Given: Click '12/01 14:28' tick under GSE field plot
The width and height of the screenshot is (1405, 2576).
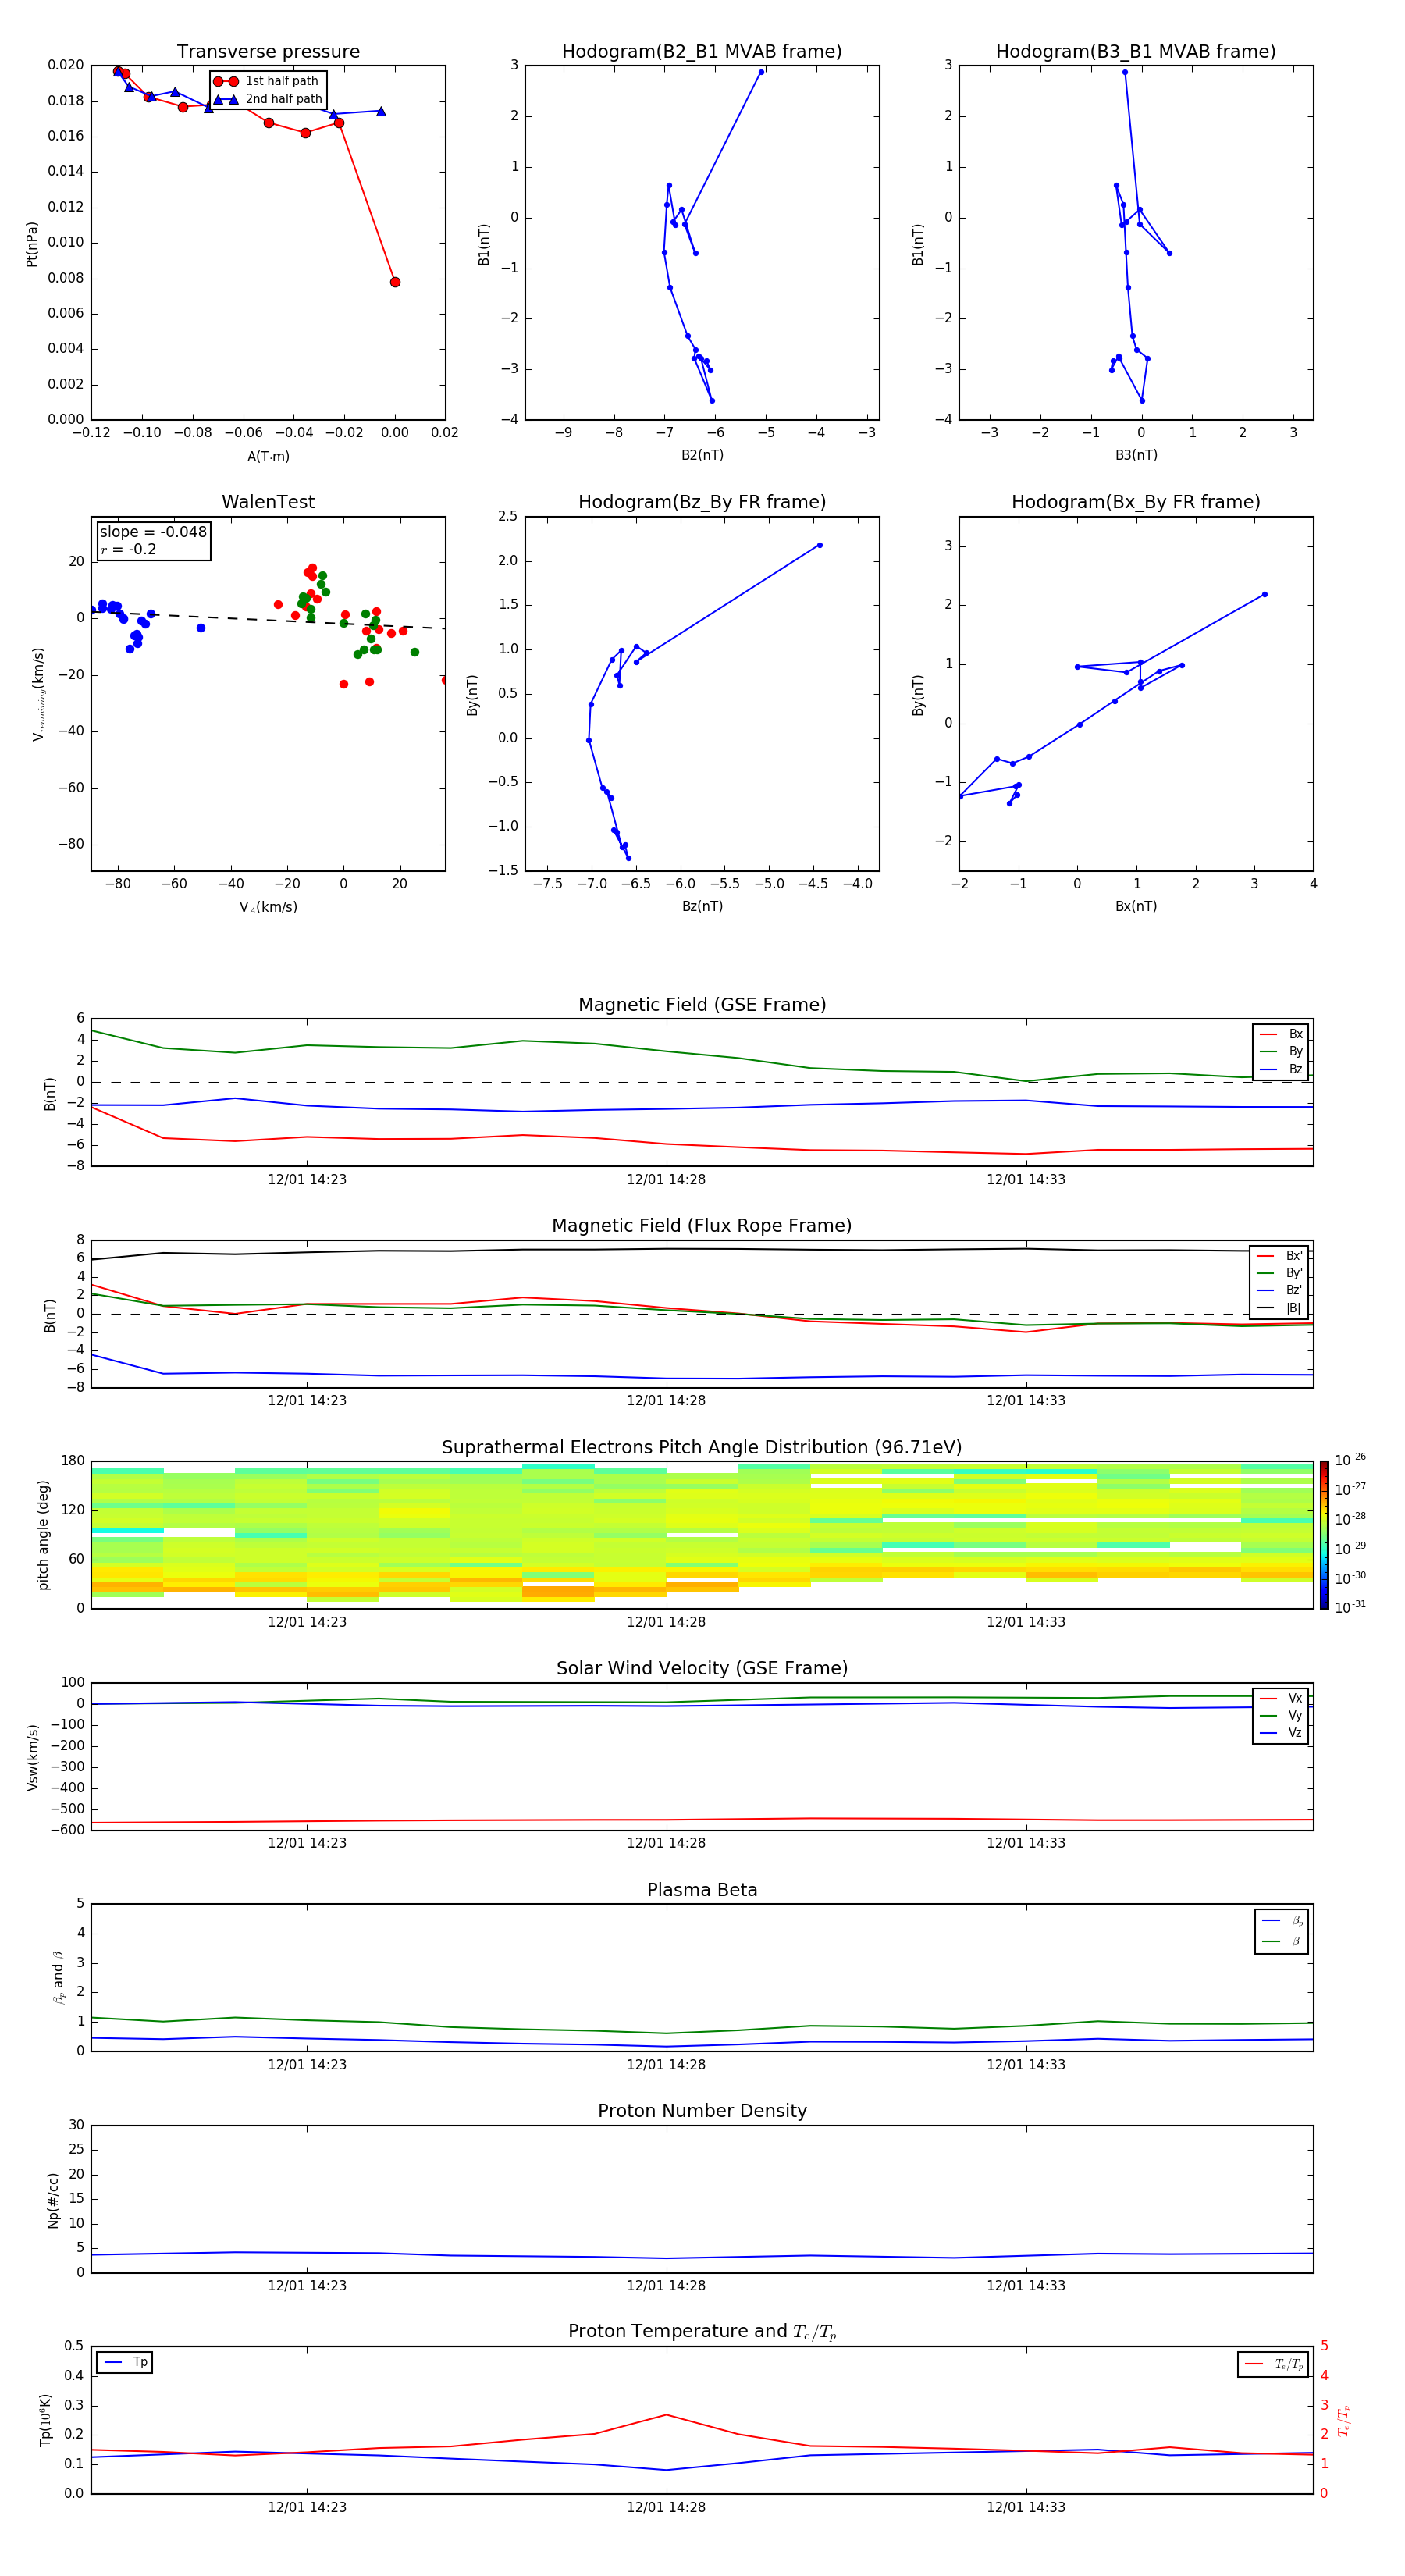Looking at the screenshot, I should tap(666, 1180).
